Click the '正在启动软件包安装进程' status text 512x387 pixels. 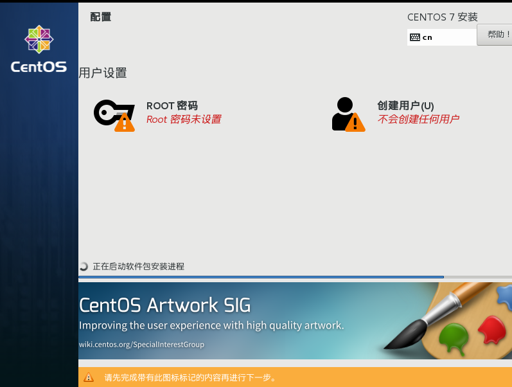139,266
